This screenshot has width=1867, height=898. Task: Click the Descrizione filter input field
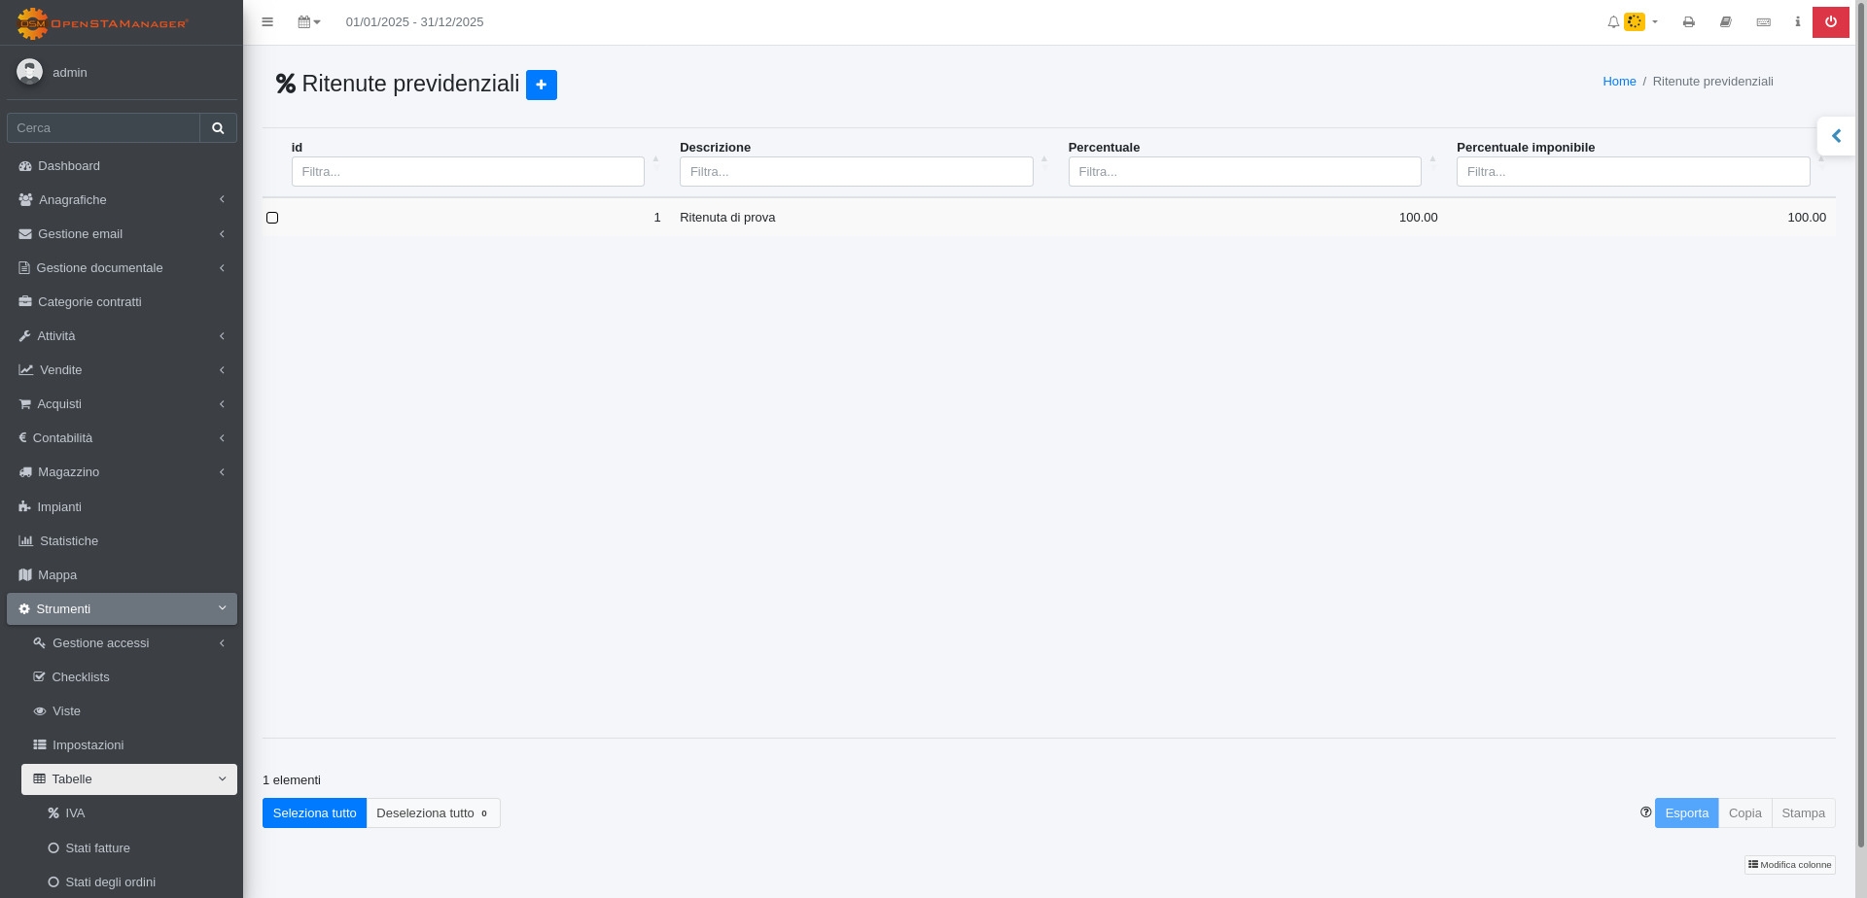[x=856, y=172]
